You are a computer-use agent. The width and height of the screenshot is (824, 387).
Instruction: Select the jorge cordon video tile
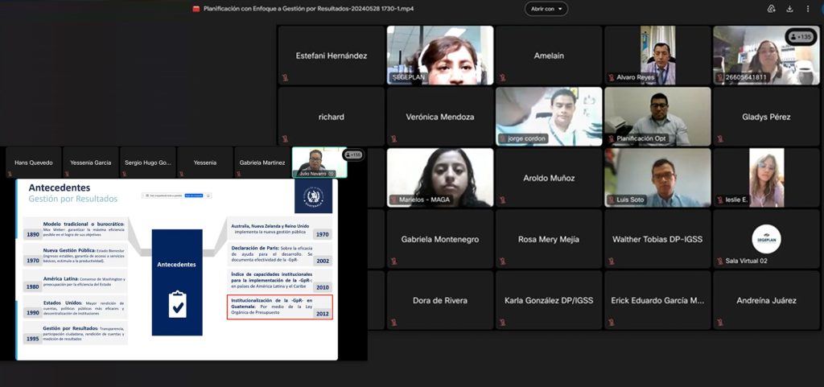(x=549, y=117)
